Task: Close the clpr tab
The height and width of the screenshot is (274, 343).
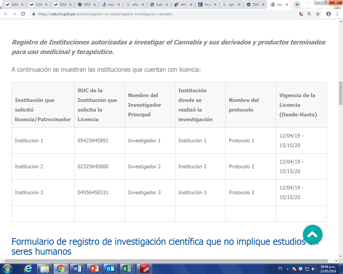Action: [x=239, y=5]
